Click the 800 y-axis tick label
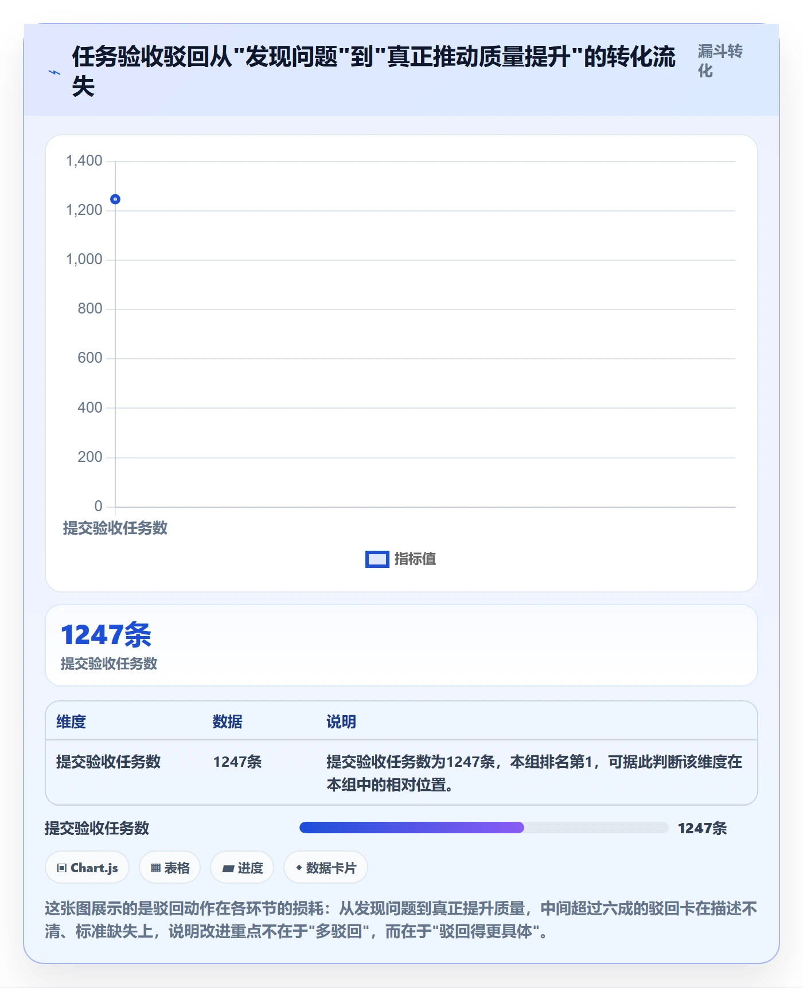Viewport: 803px width, 988px height. (90, 308)
